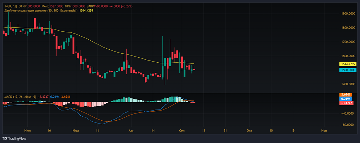Click the Сен label on the time axis
The width and height of the screenshot is (360, 143).
pos(182,131)
